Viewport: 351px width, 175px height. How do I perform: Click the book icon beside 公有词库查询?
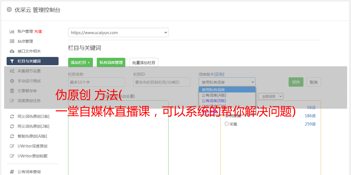tap(12, 172)
